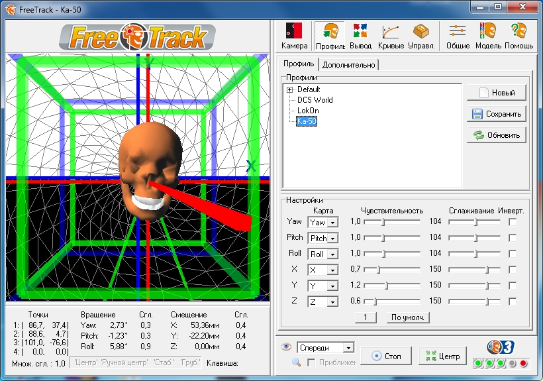Open the Общие general settings
543x381 pixels.
pos(458,36)
